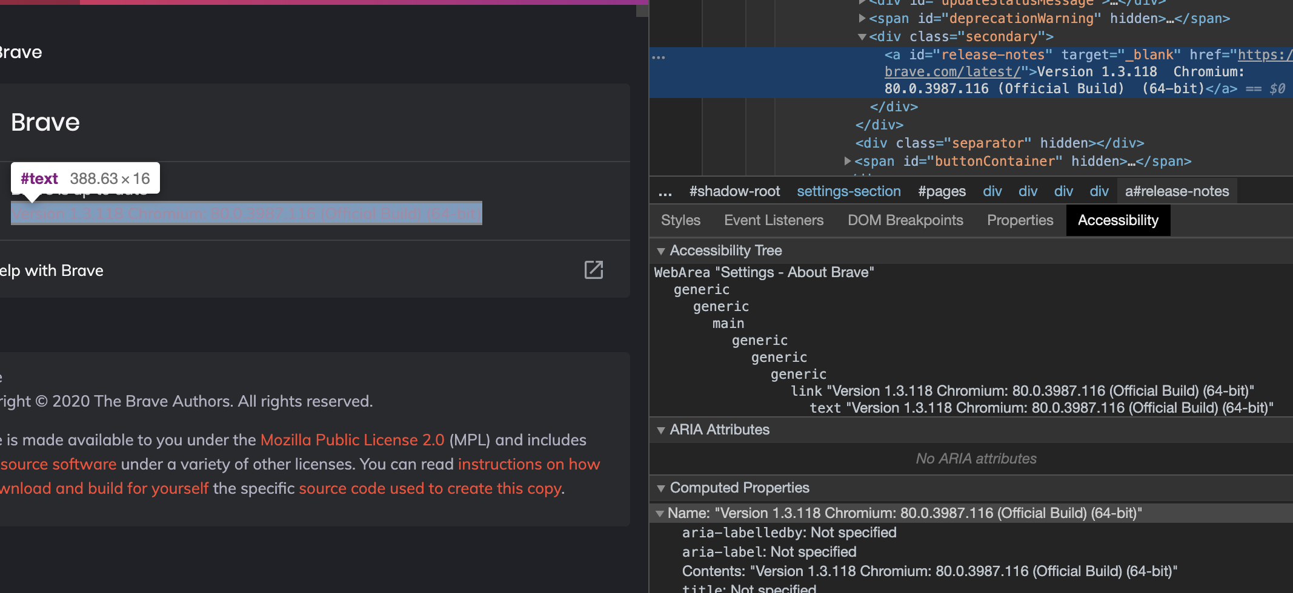Collapse the Accessibility Tree section
The image size is (1293, 593).
[661, 251]
